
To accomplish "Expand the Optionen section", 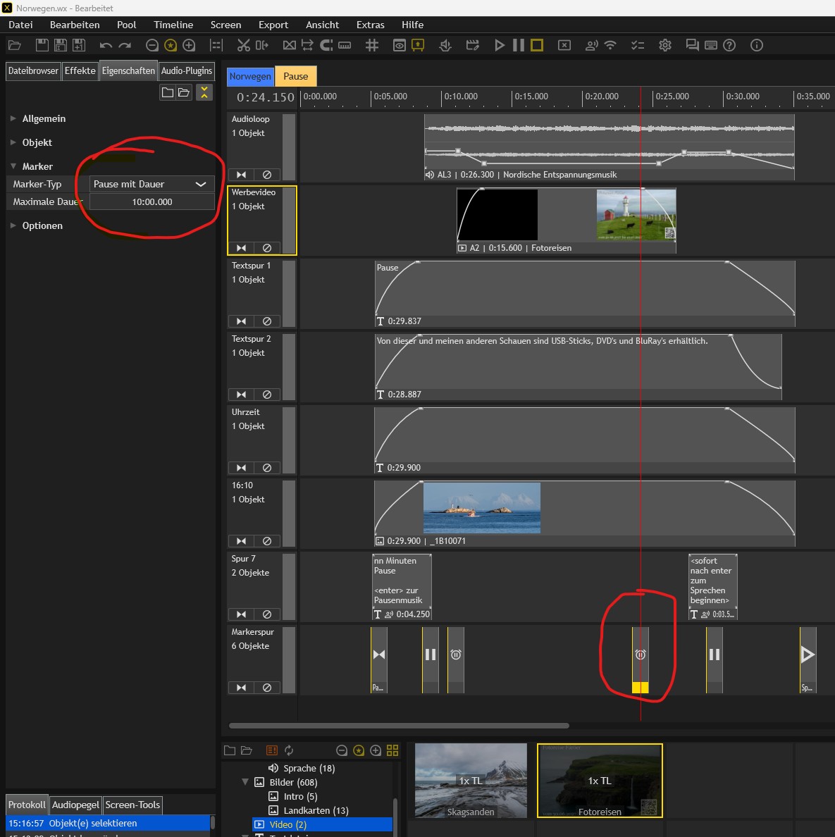I will pos(13,225).
